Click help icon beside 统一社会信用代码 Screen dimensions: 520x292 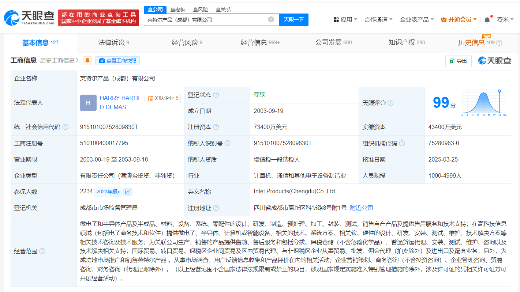coord(66,127)
